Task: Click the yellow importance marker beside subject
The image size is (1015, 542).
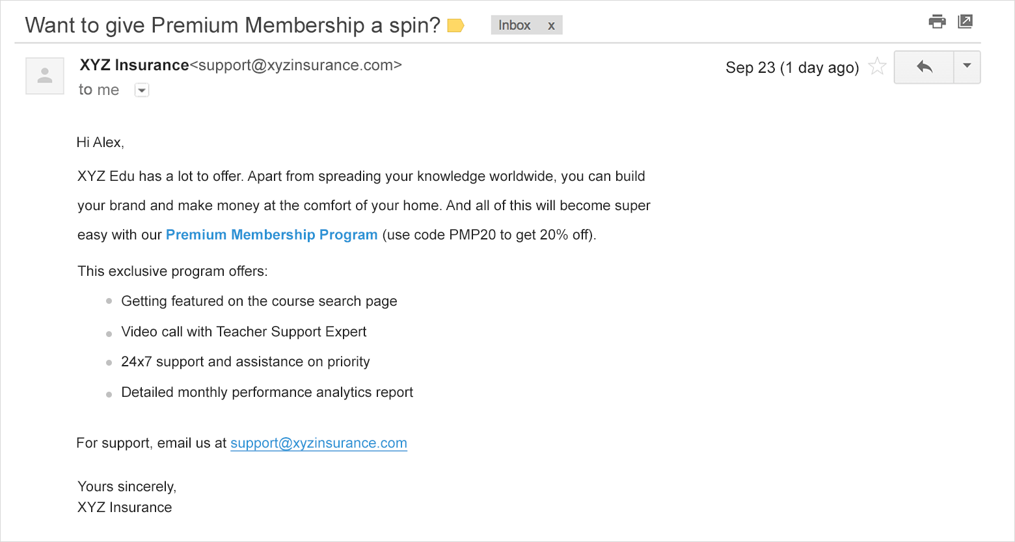Action: (x=456, y=26)
